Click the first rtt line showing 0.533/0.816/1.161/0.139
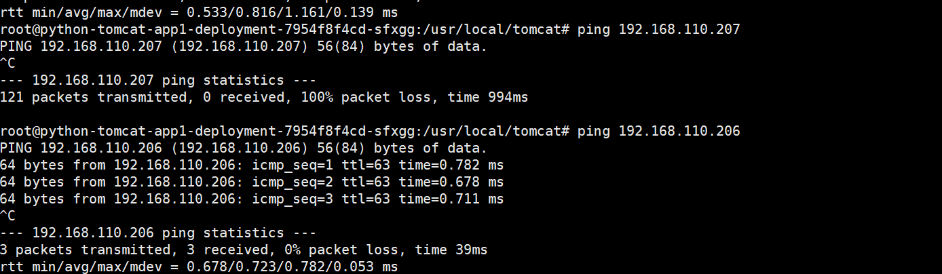 pyautogui.click(x=199, y=13)
